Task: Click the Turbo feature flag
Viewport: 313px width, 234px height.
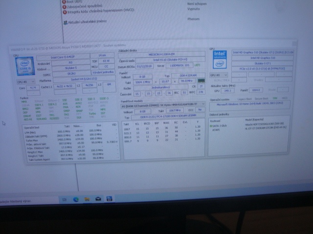Action: pos(92,114)
